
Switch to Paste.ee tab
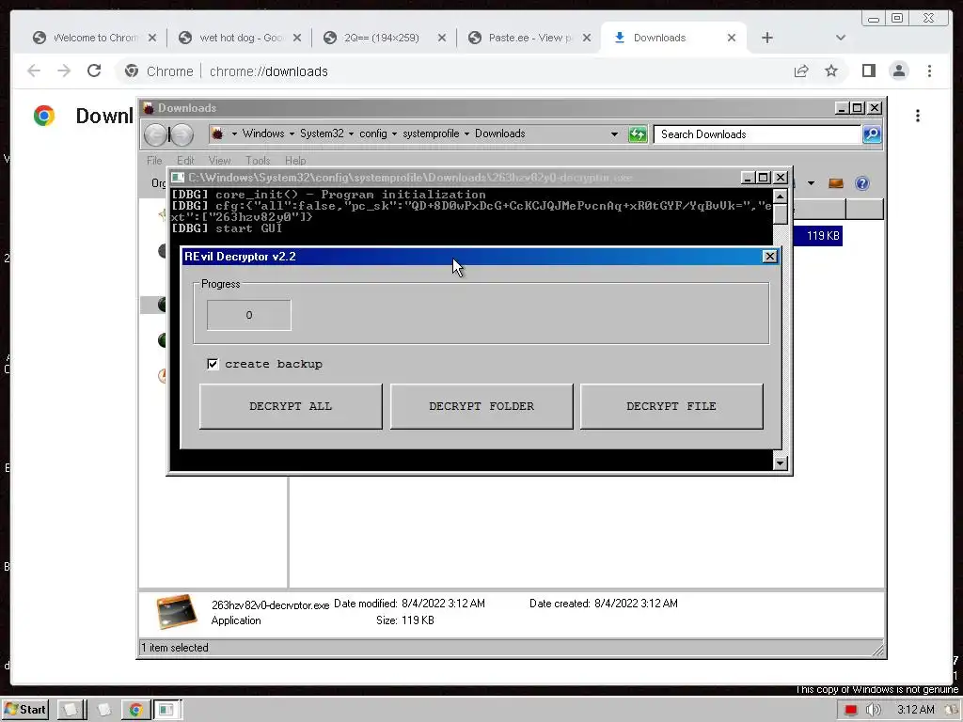[x=529, y=38]
